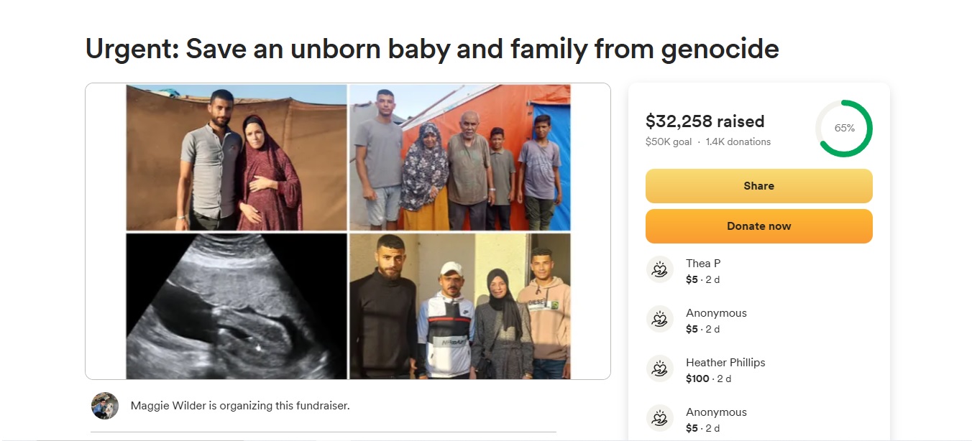Click the $100 donation amount
Image resolution: width=972 pixels, height=441 pixels.
click(x=697, y=379)
